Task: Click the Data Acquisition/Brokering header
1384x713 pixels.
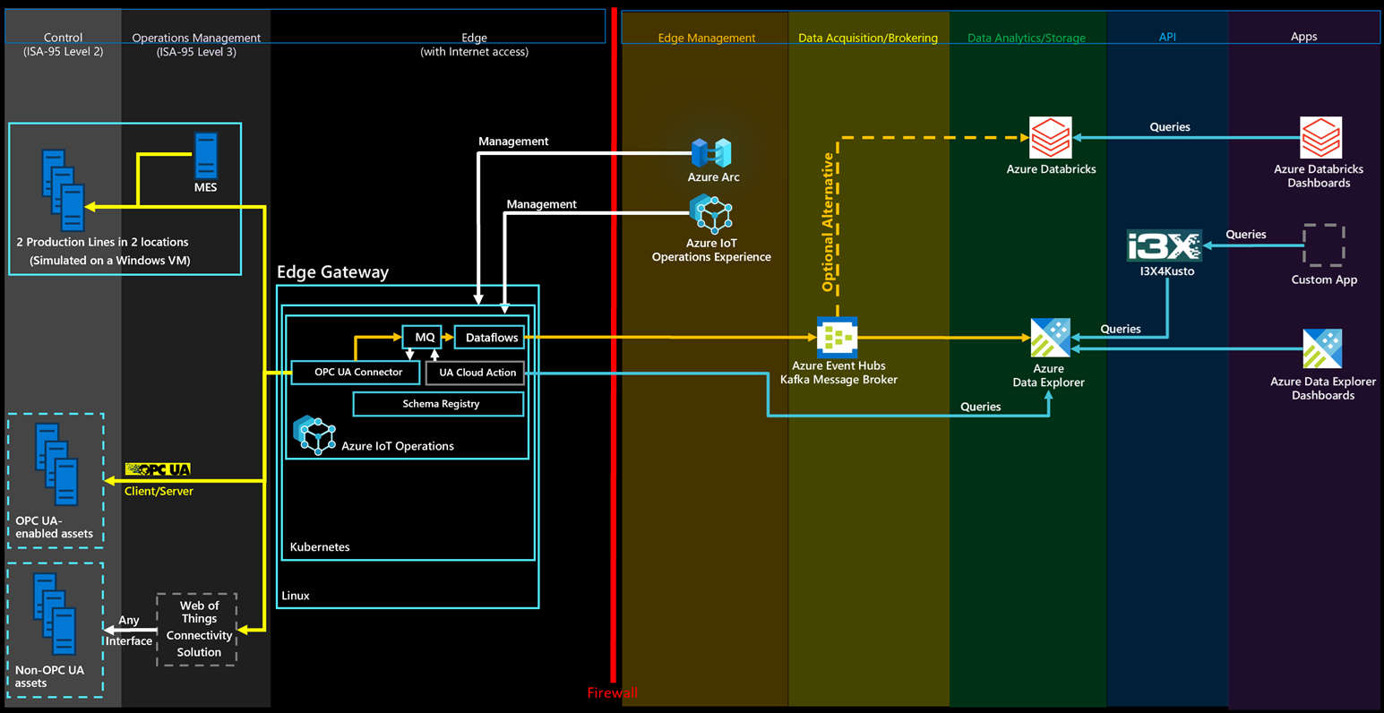Action: click(x=868, y=38)
